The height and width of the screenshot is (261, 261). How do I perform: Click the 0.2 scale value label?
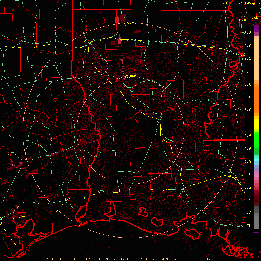pyautogui.click(x=248, y=187)
